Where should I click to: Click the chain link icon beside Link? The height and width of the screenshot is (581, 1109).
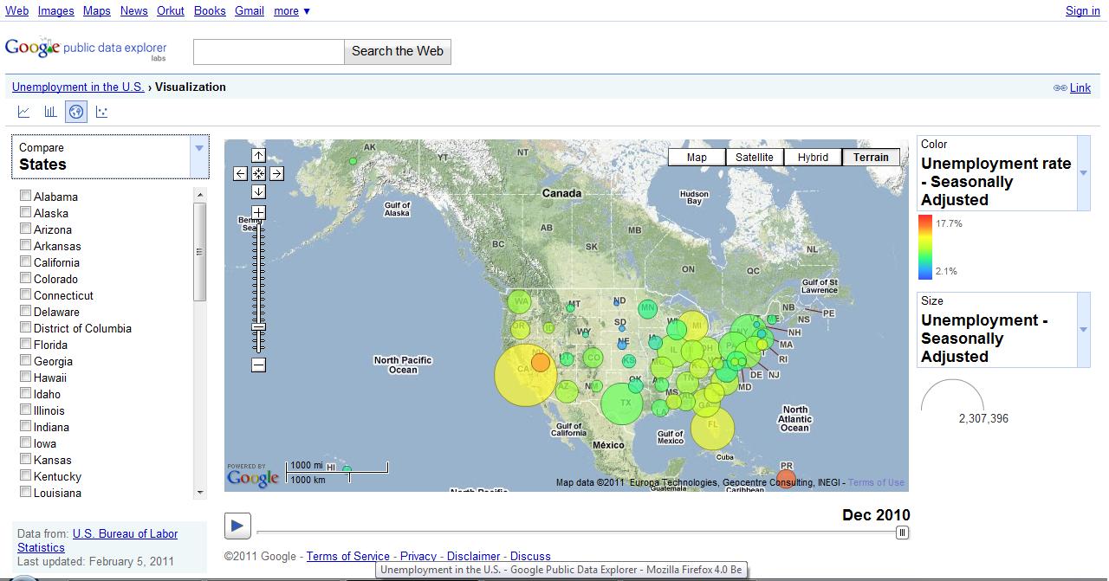pos(1060,88)
